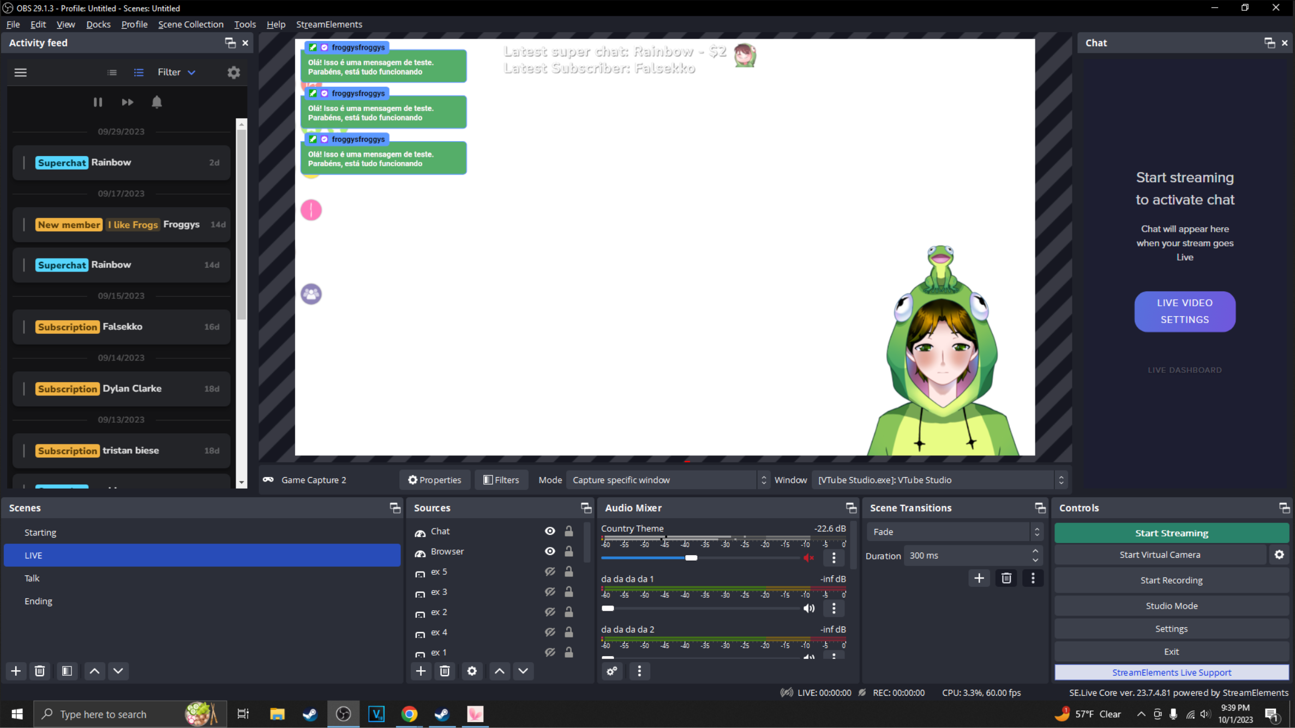Click Start Recording button
The image size is (1295, 728).
click(x=1171, y=580)
